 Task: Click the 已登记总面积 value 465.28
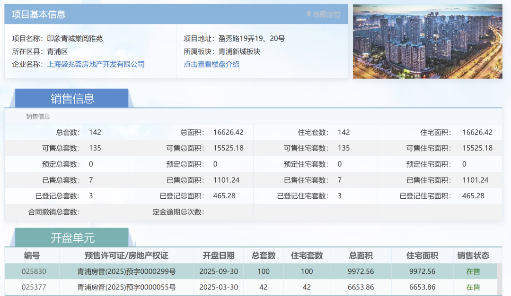pos(224,196)
